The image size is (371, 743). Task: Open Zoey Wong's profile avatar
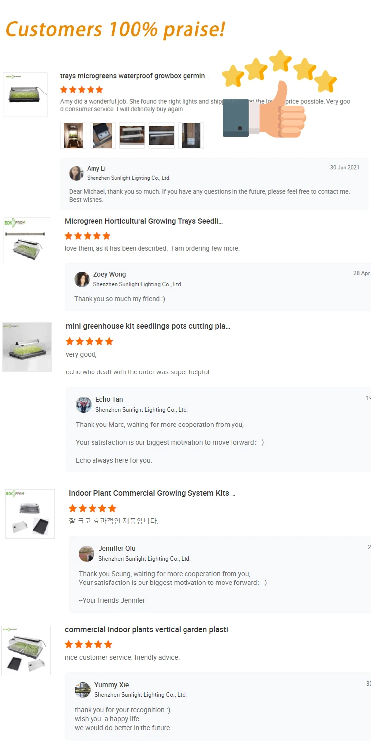click(82, 279)
